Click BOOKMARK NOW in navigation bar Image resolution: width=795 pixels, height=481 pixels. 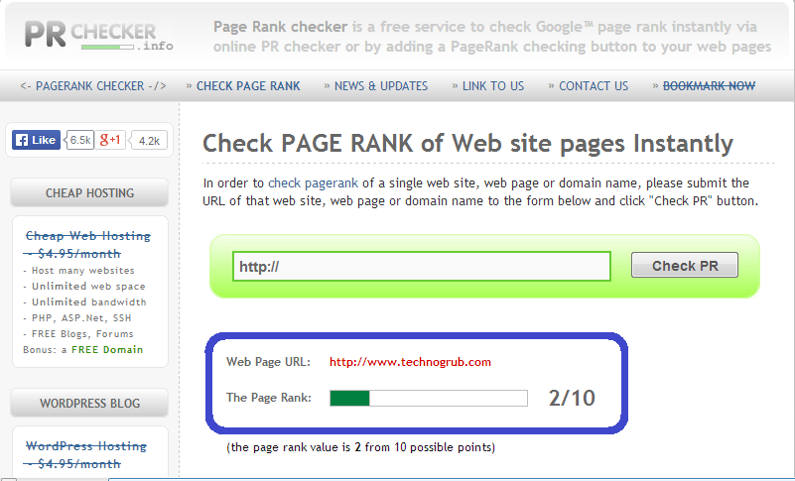tap(709, 86)
